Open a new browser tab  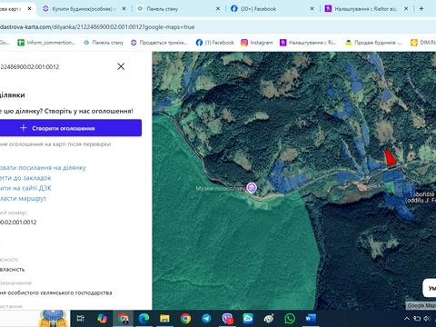(421, 8)
